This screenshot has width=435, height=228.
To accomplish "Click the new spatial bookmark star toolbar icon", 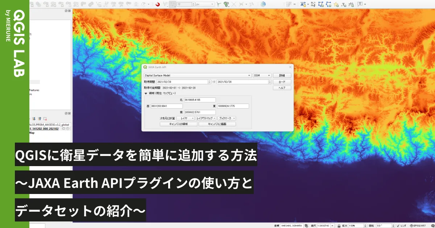I will (x=336, y=4).
